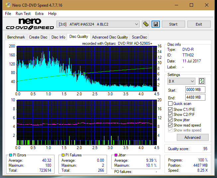Close the Nero CD-DVD Speed window

tap(207, 5)
